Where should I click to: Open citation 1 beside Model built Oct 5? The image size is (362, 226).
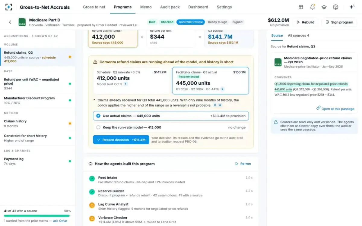(126, 84)
